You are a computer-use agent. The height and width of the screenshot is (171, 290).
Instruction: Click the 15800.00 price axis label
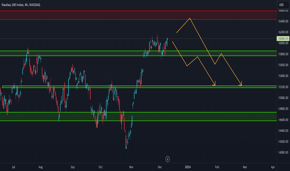click(283, 54)
